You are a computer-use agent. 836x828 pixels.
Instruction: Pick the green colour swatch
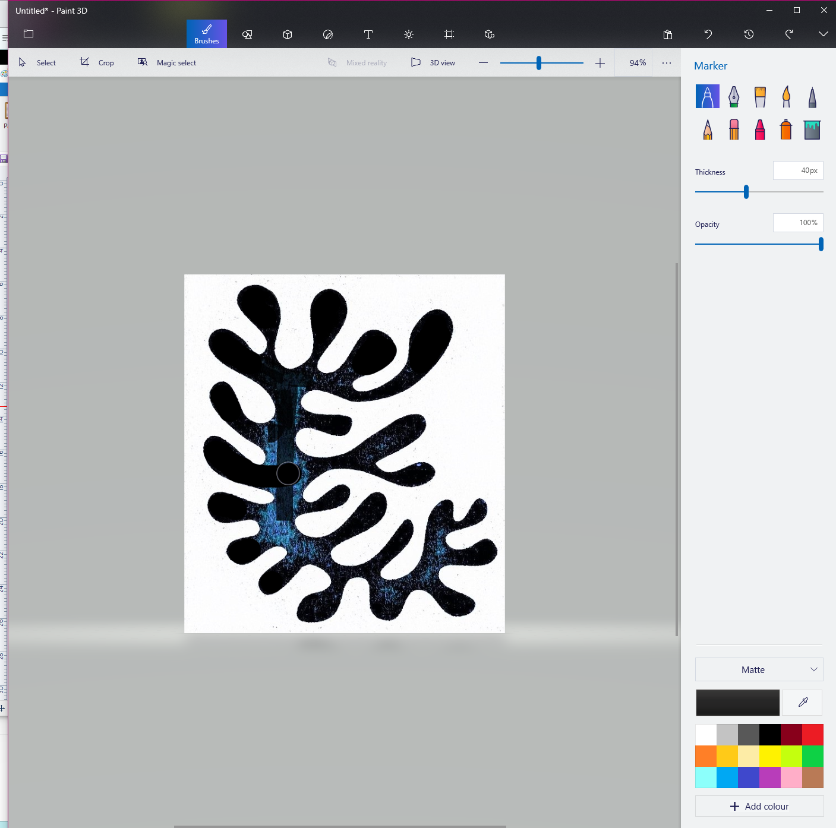click(x=813, y=756)
